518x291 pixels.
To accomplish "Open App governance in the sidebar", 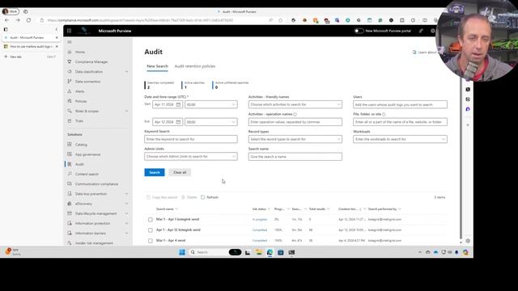I will pyautogui.click(x=87, y=154).
